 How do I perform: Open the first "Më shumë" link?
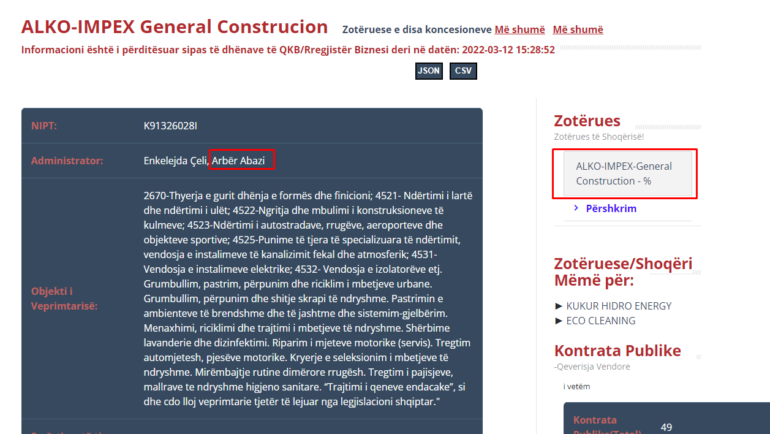[519, 29]
